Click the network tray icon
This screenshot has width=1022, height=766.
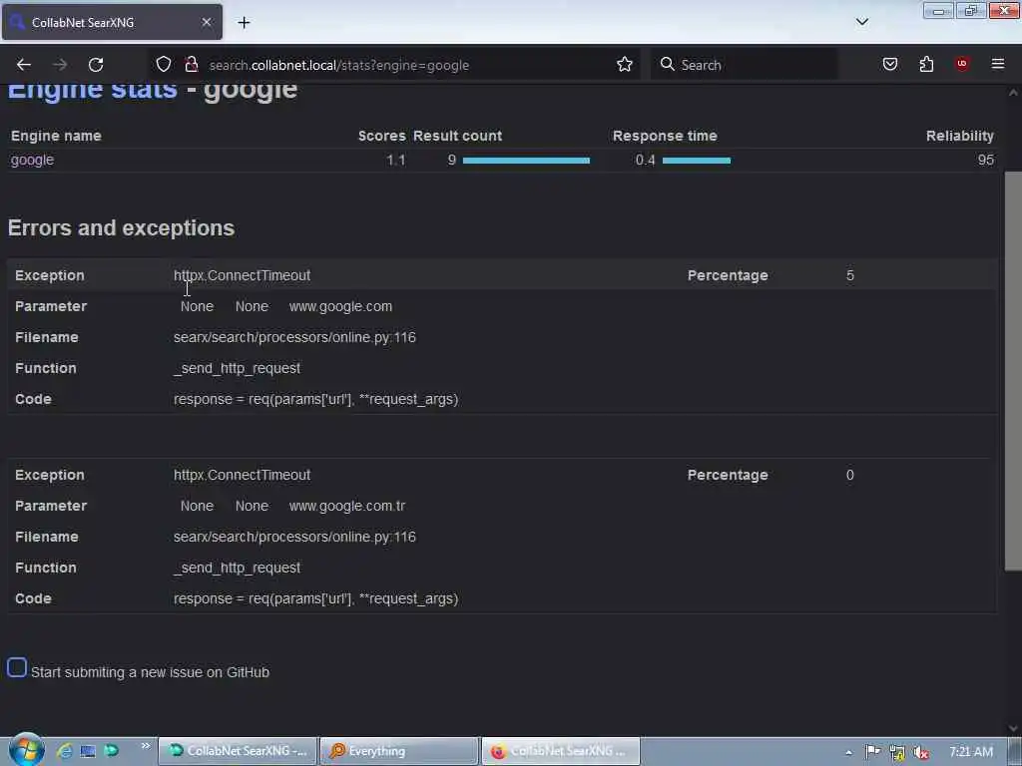[x=897, y=753]
